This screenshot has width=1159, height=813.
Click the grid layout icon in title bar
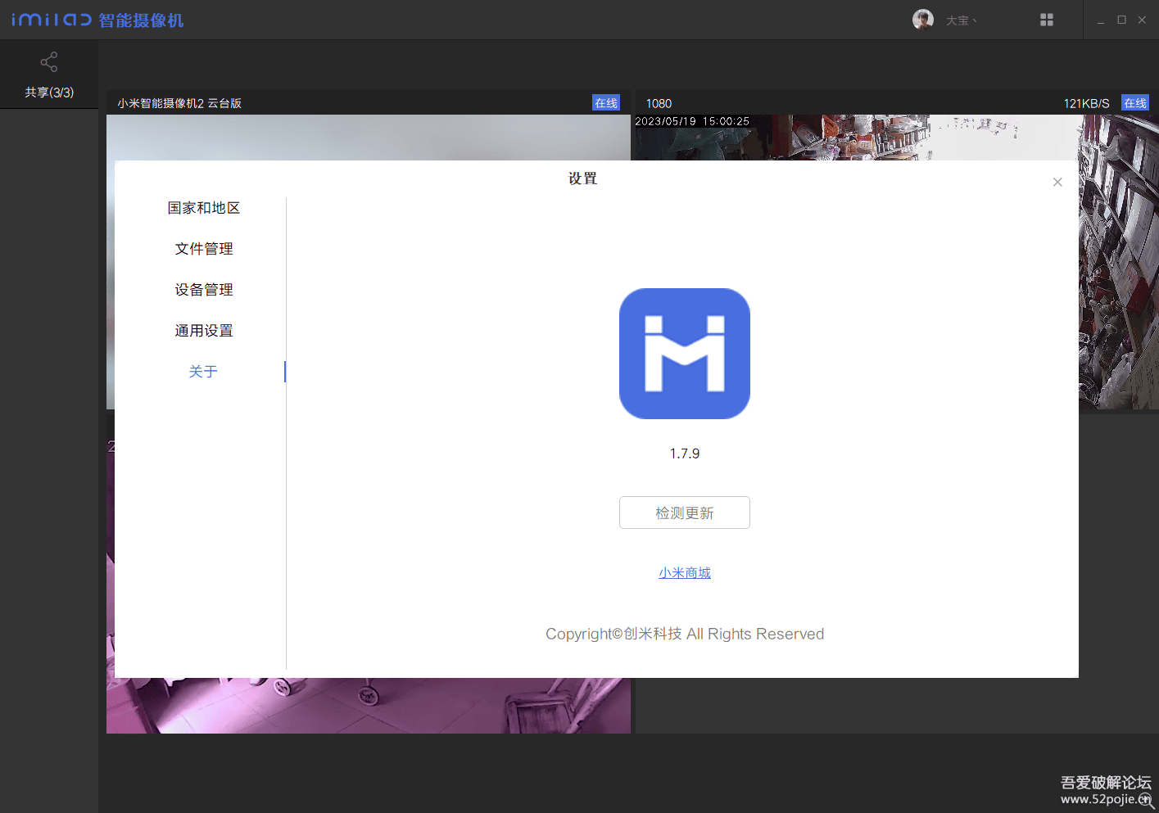(x=1046, y=19)
